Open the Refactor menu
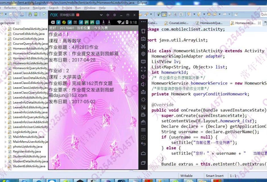This screenshot has width=267, height=182. [x=10, y=8]
